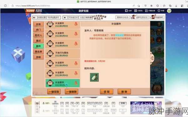Switch to the 师门 tab
The image size is (188, 117).
39,30
